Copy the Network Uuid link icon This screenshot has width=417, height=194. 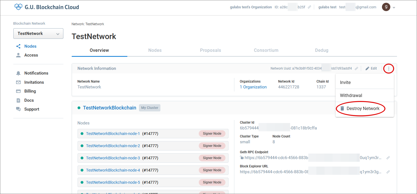tap(356, 68)
